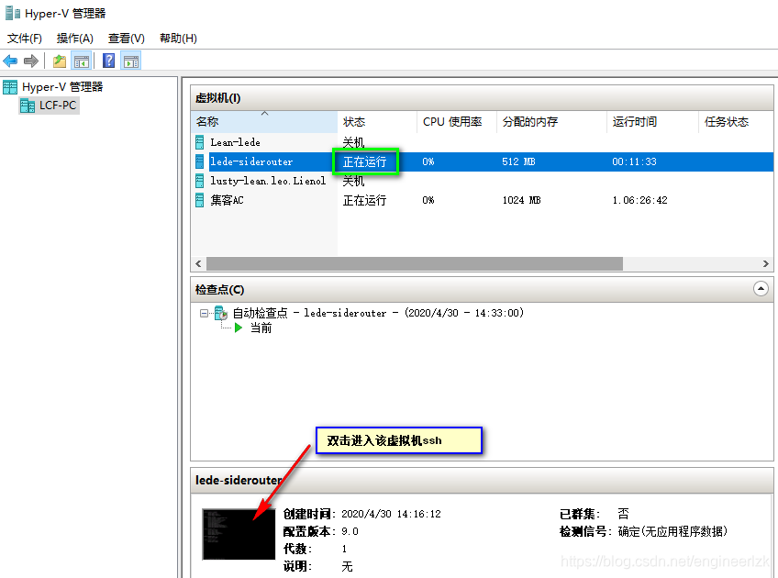The image size is (778, 578).
Task: Click the 关机 status of Lean-lede
Action: tap(354, 142)
